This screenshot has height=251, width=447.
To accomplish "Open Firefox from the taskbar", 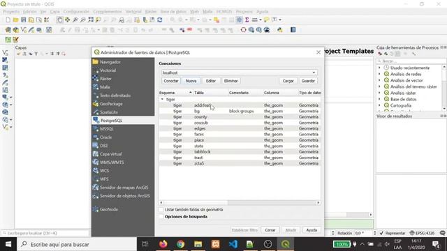I will [x=163, y=244].
